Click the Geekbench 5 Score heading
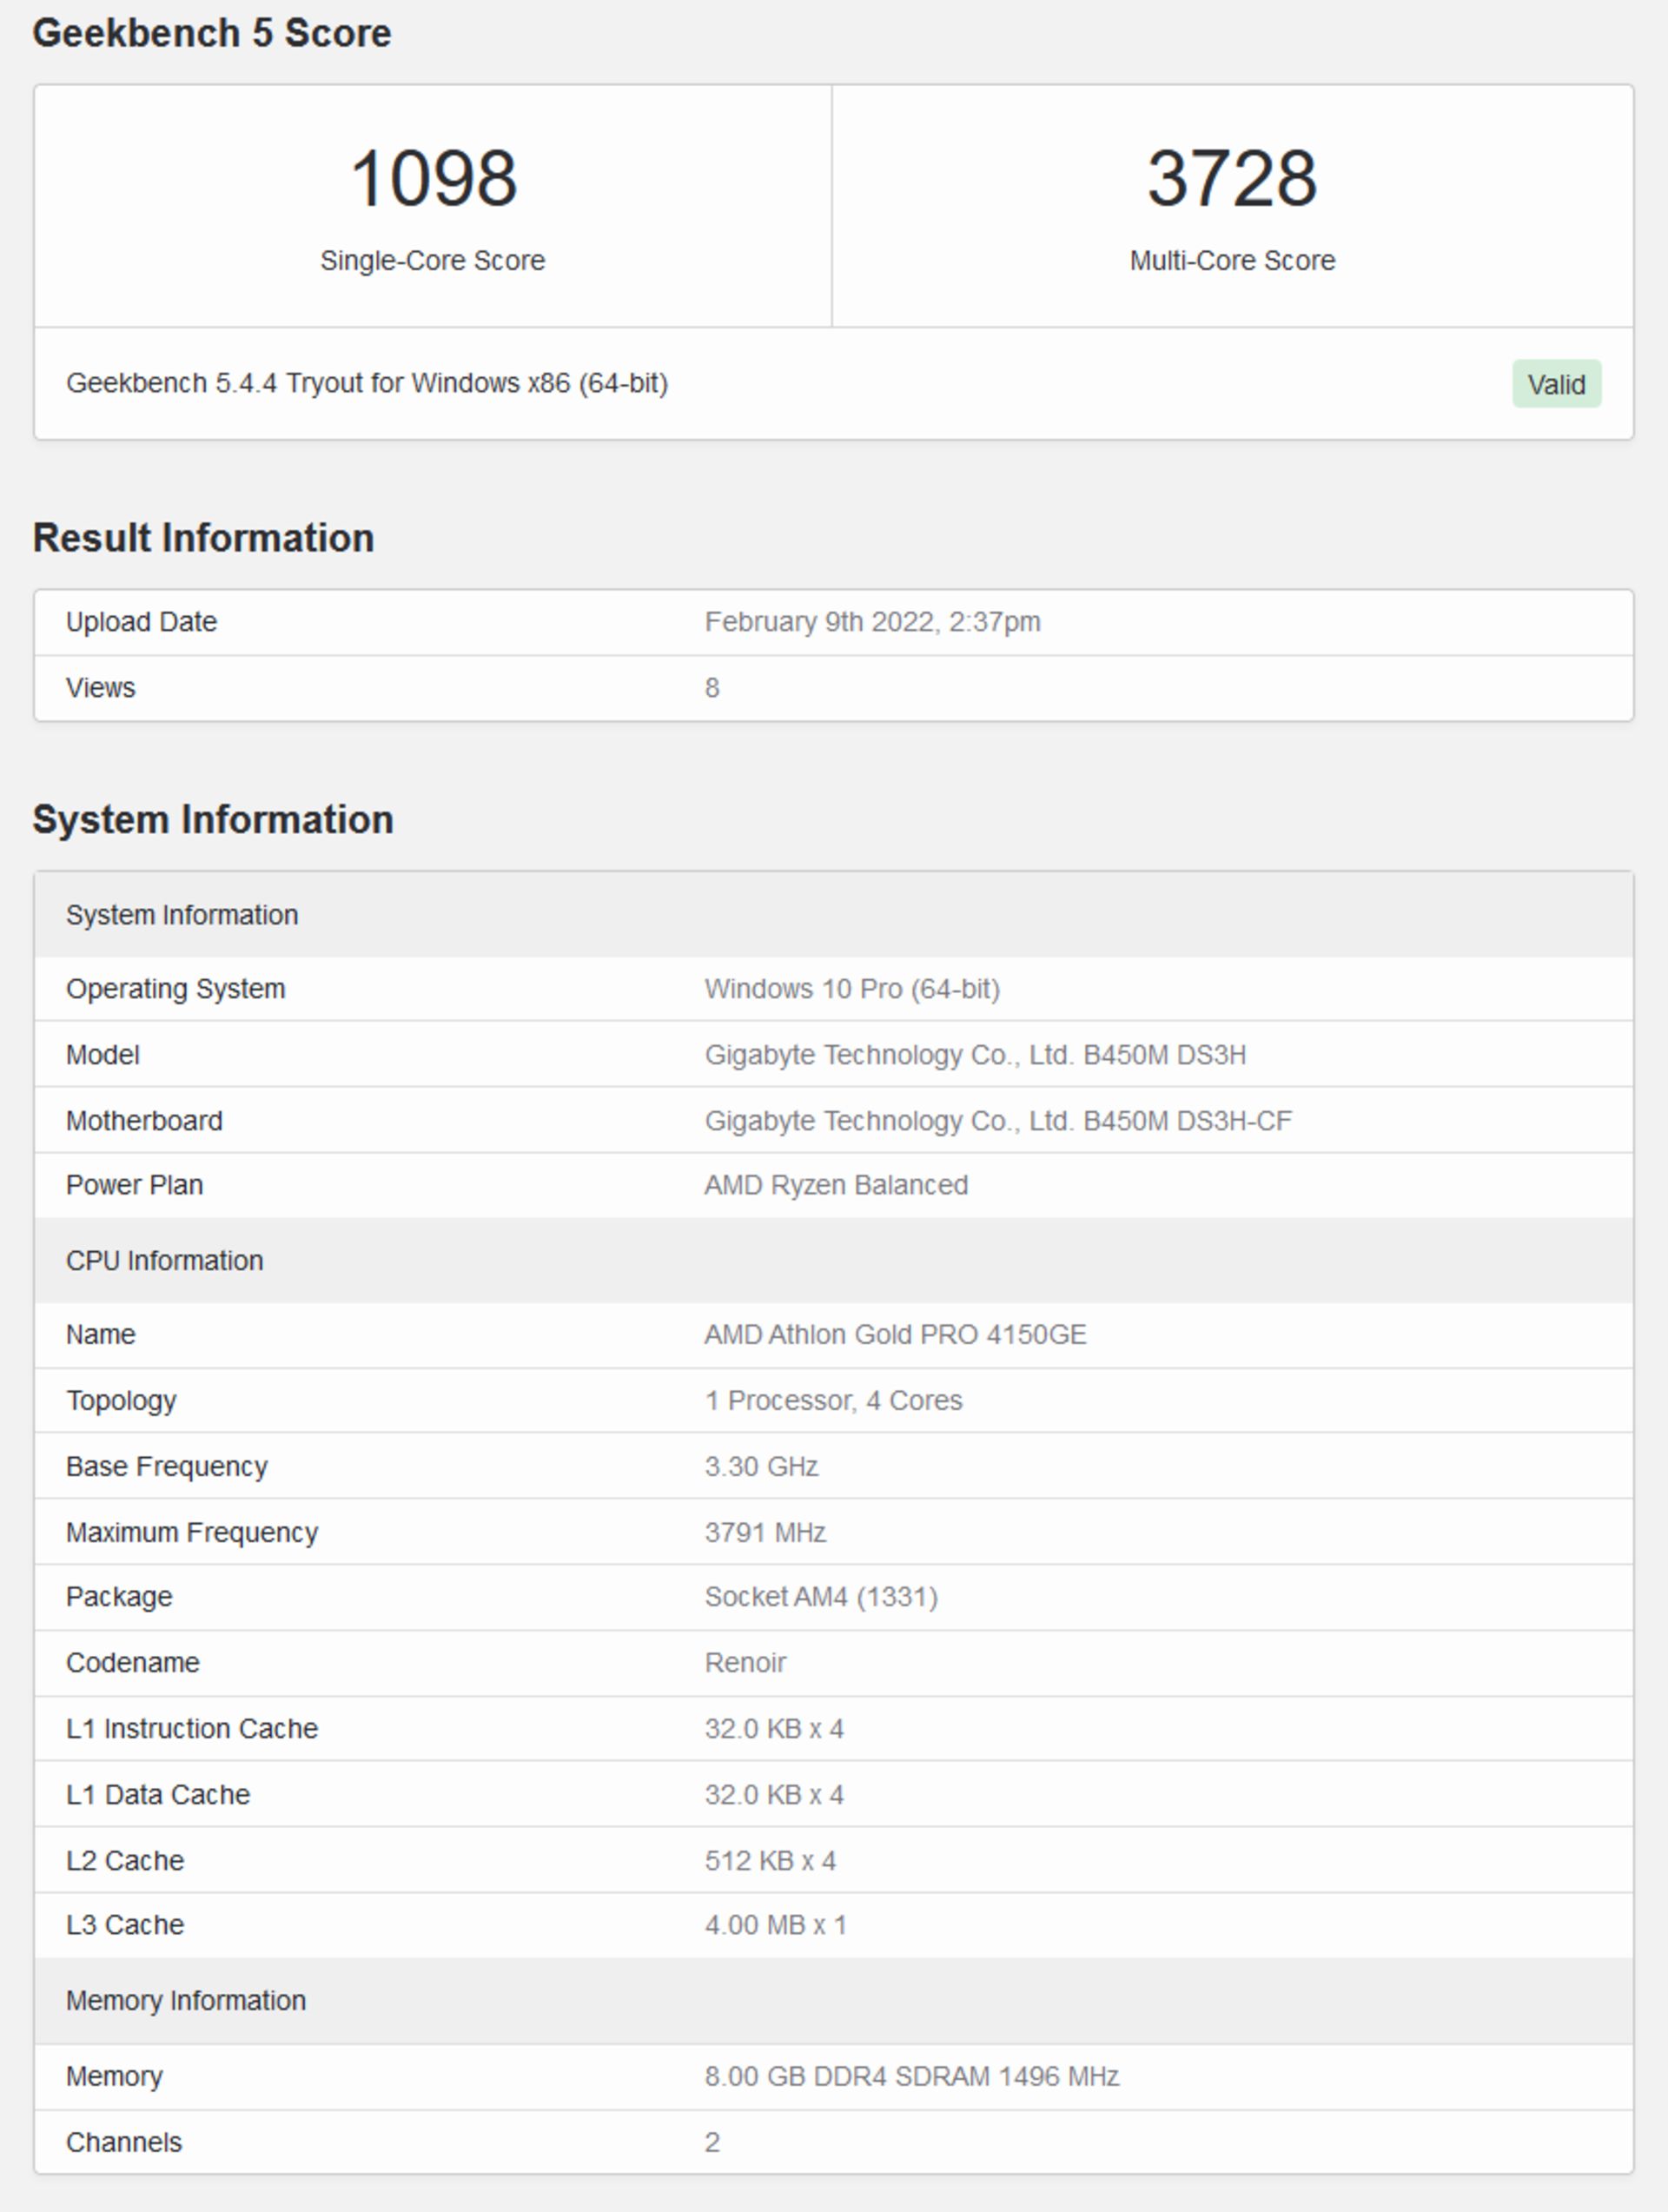The width and height of the screenshot is (1668, 2212). pyautogui.click(x=212, y=33)
